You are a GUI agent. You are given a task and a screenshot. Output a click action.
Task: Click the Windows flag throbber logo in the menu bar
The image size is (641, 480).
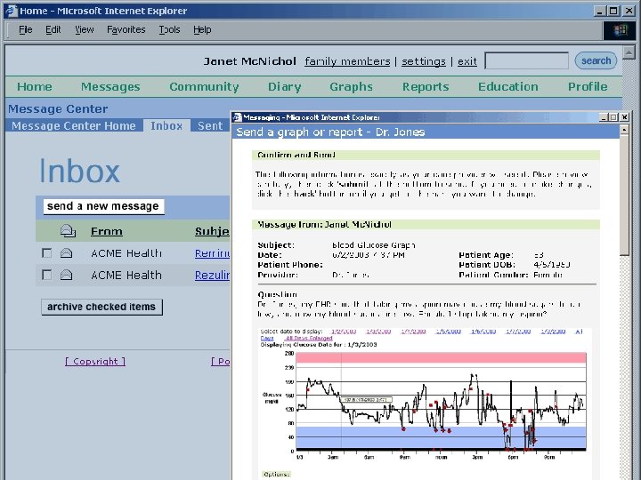click(x=620, y=30)
